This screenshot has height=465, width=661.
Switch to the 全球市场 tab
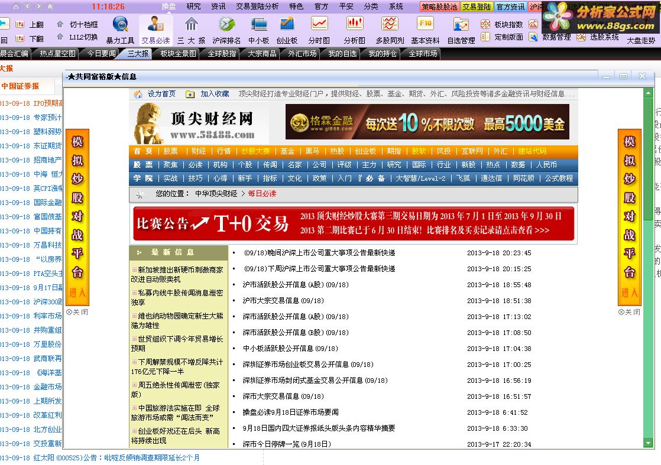(423, 54)
